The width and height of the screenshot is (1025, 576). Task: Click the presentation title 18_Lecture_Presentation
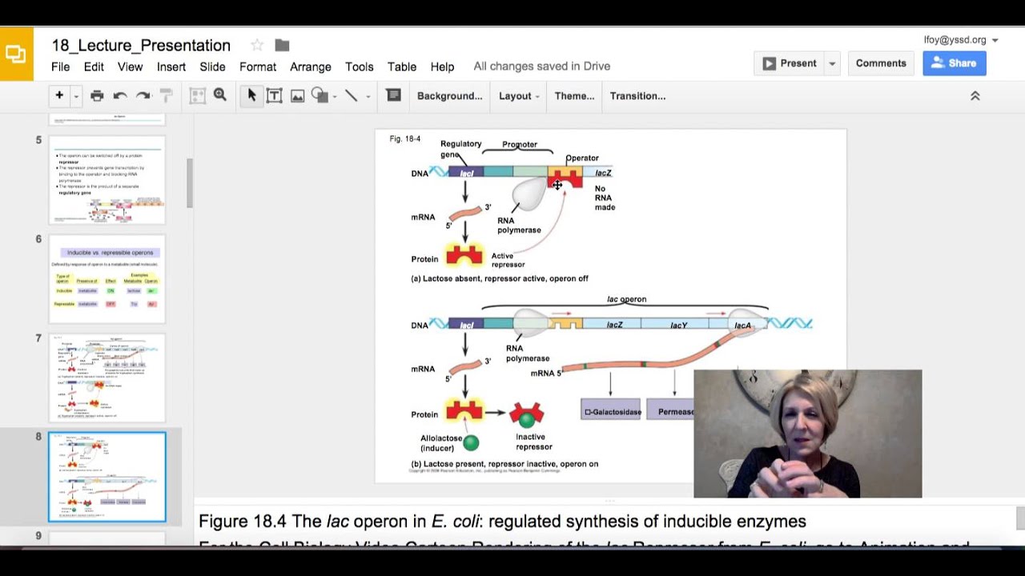(141, 46)
